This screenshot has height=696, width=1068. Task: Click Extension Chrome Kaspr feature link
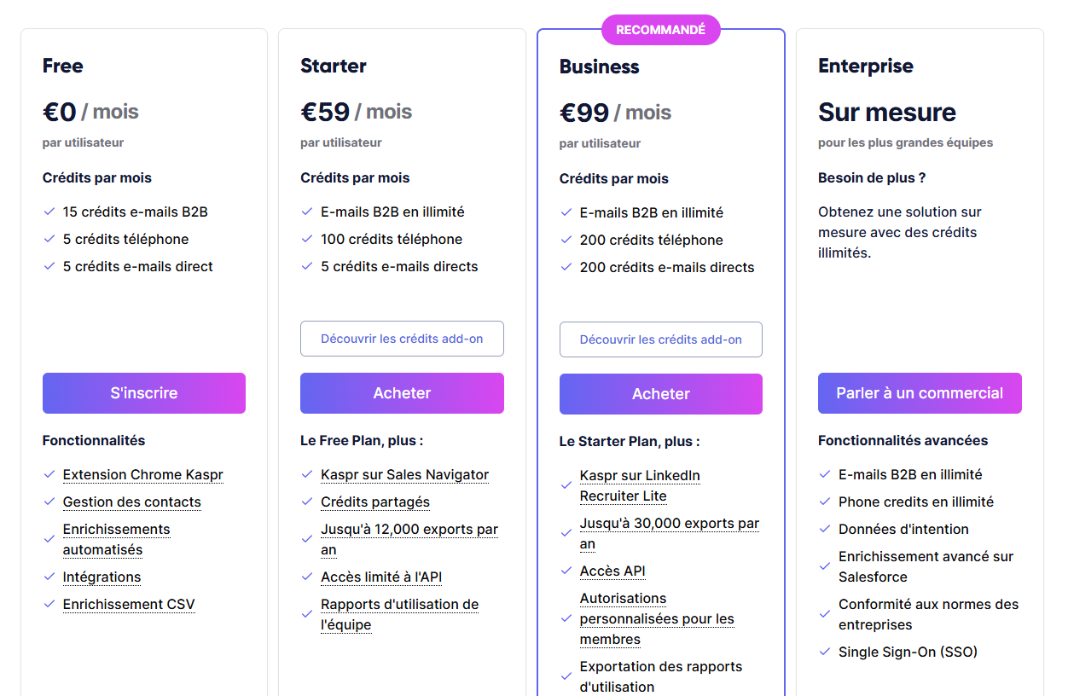[x=143, y=475]
